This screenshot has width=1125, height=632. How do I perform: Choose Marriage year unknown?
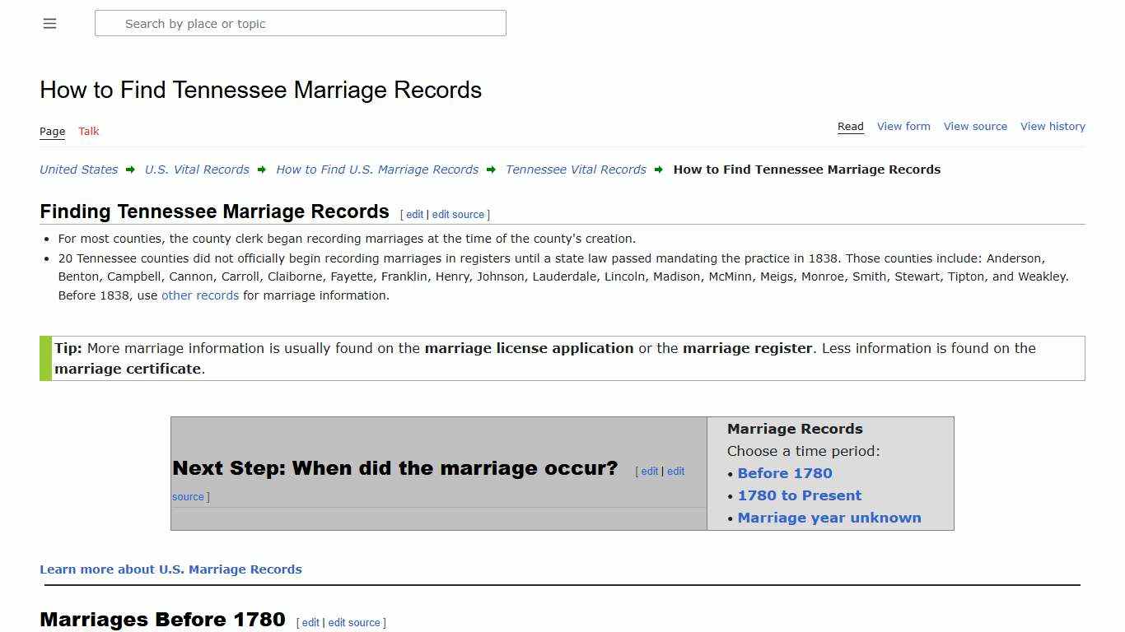829,518
